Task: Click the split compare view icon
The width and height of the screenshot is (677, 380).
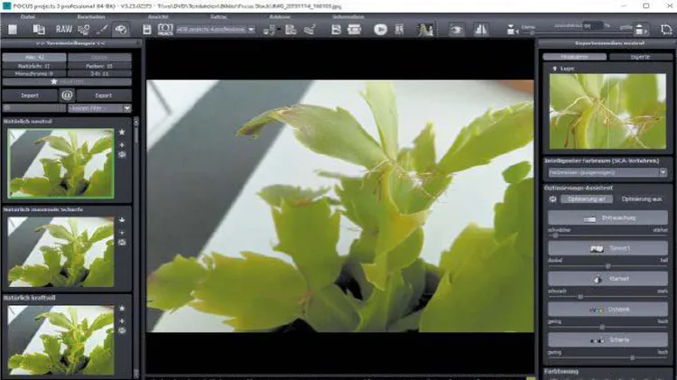Action: tap(480, 29)
